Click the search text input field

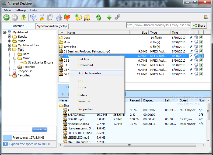(17, 129)
